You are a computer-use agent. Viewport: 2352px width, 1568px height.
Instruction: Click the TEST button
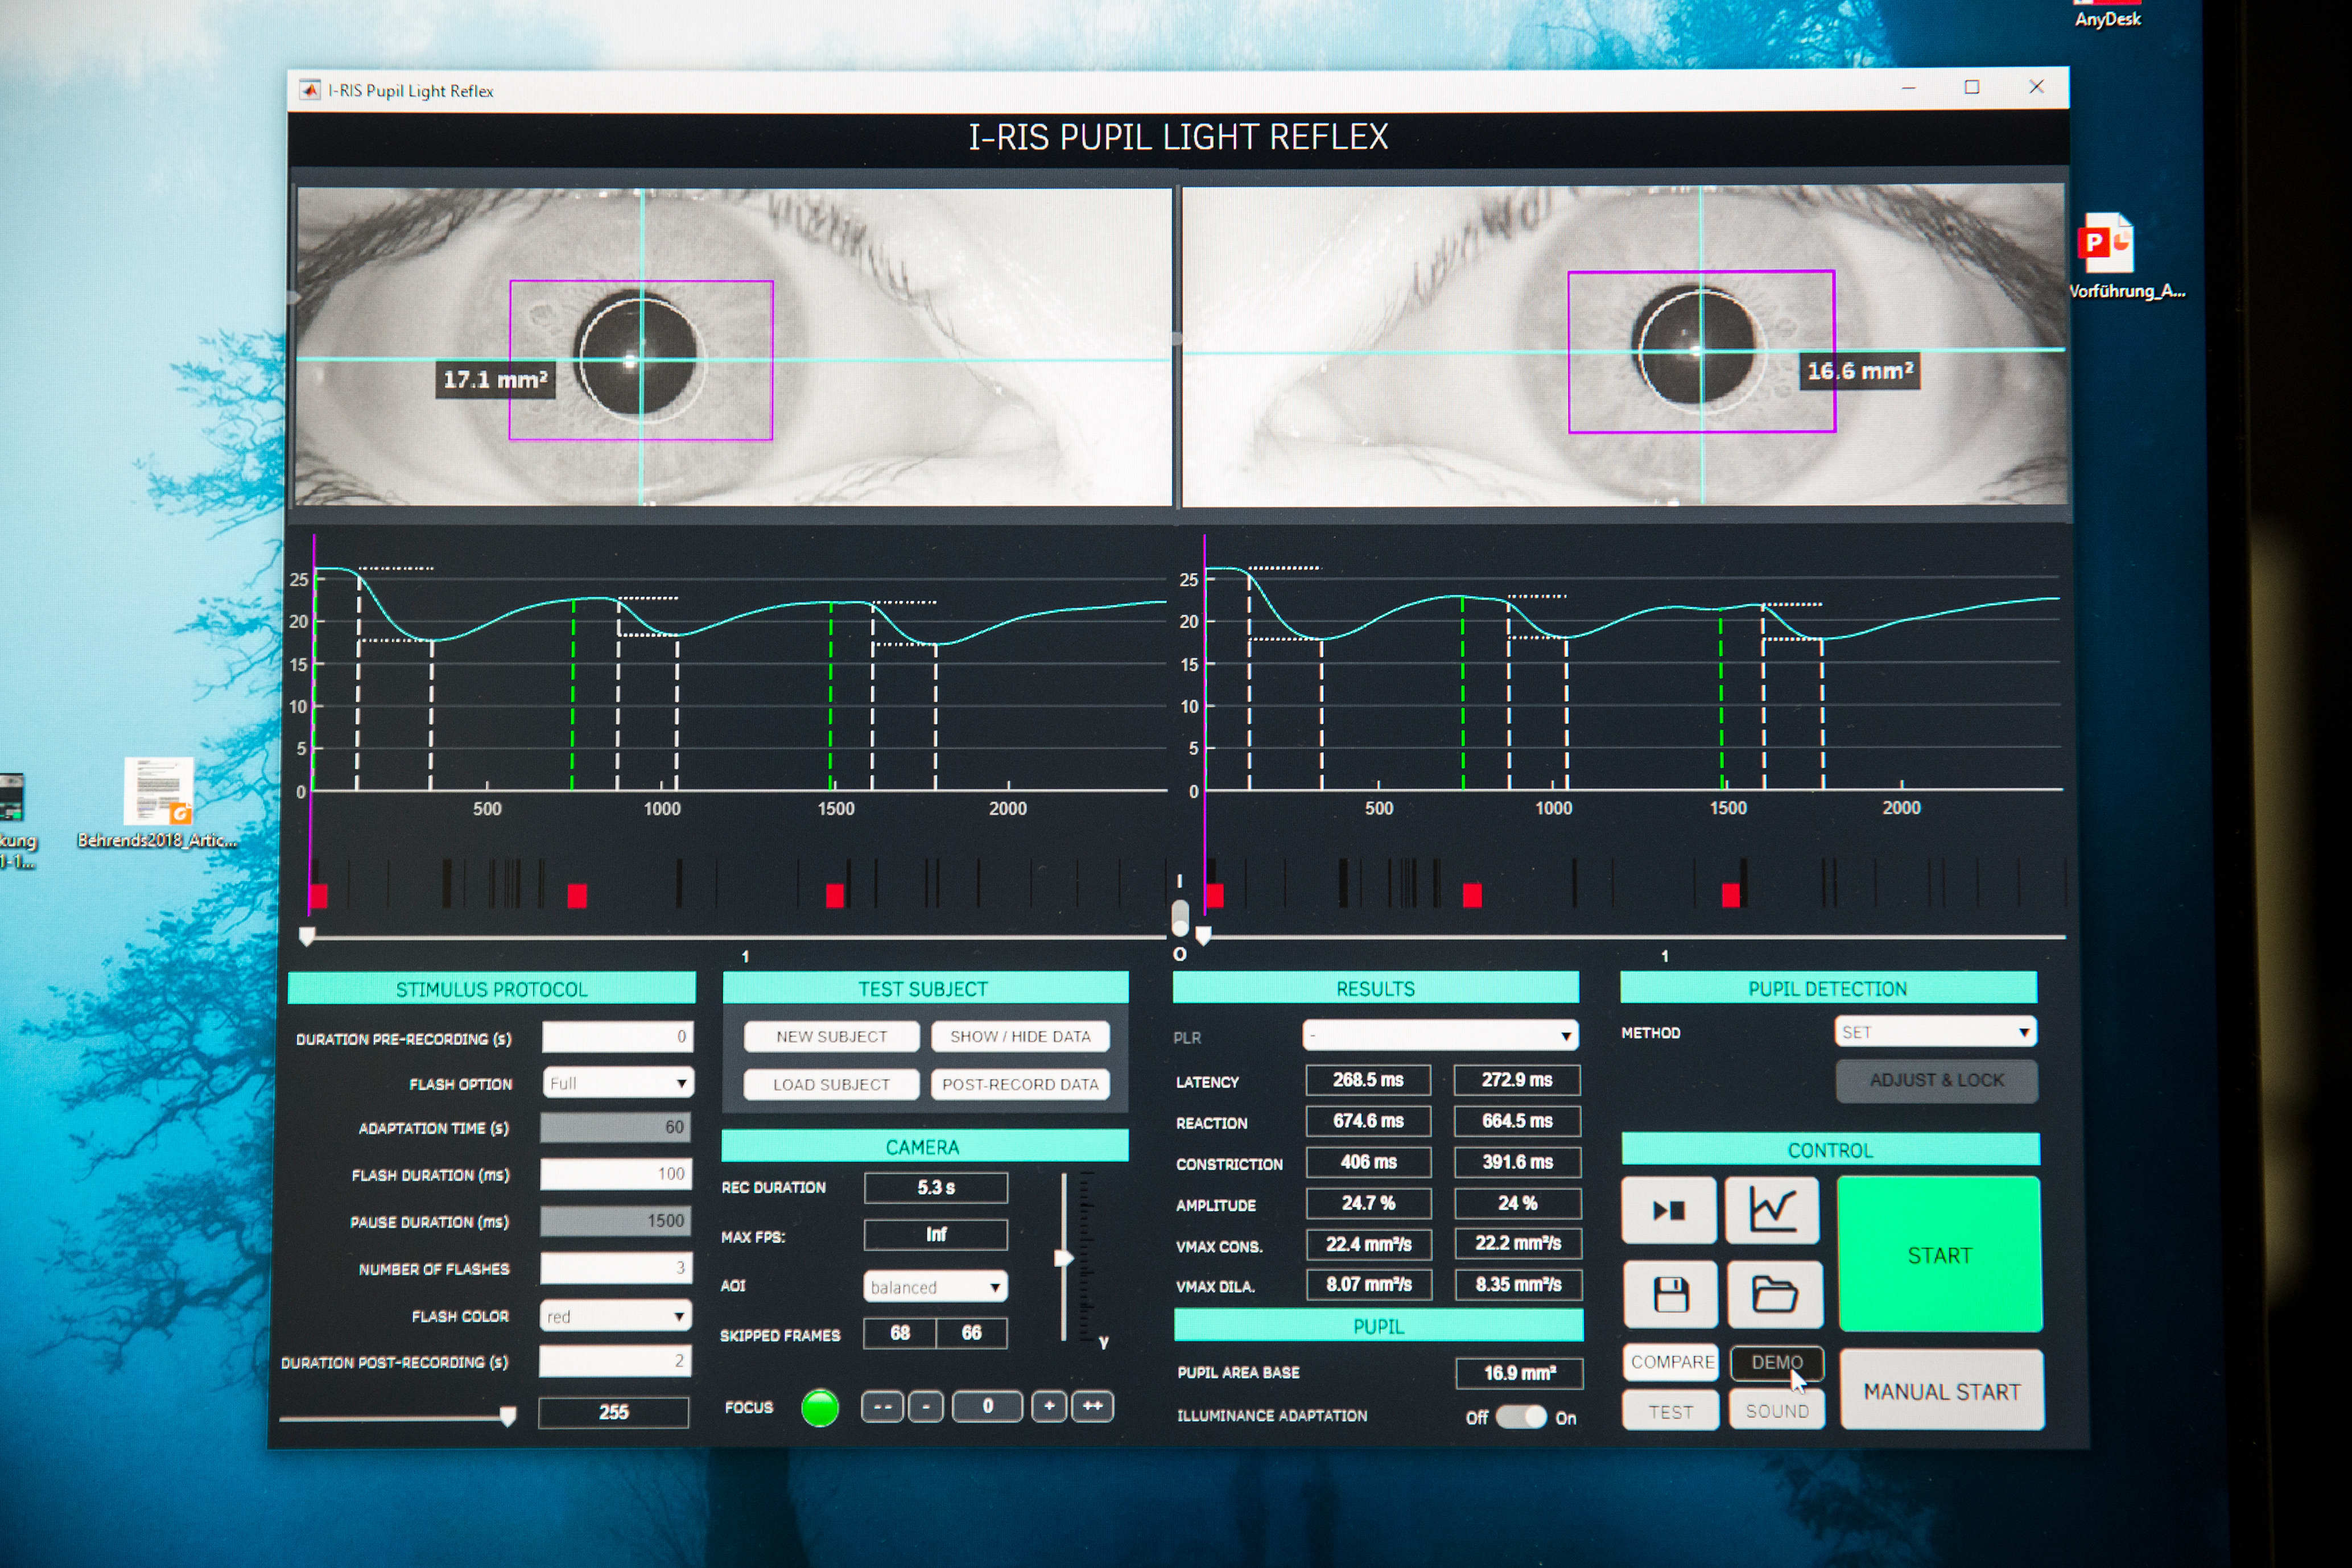(x=1670, y=1411)
